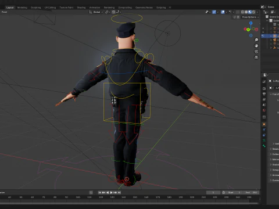Jump to the first frame
279x209 pixels.
pyautogui.click(x=100, y=193)
